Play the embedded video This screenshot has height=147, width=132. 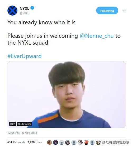tap(67, 94)
